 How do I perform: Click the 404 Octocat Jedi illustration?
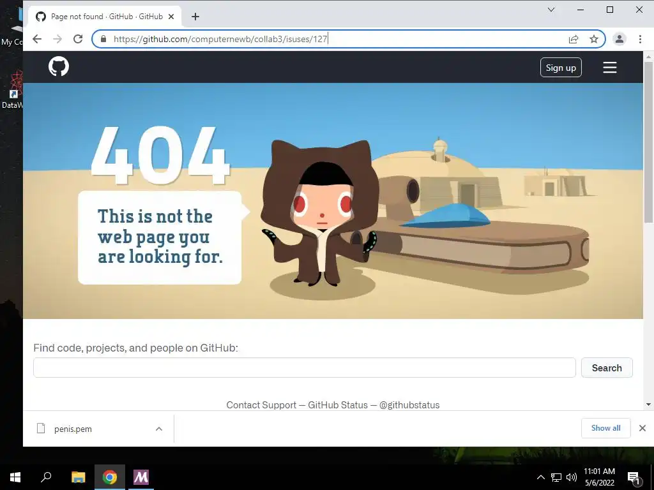point(319,213)
